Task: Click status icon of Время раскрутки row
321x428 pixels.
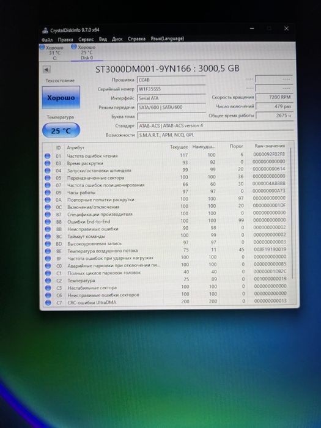Action: (48, 163)
